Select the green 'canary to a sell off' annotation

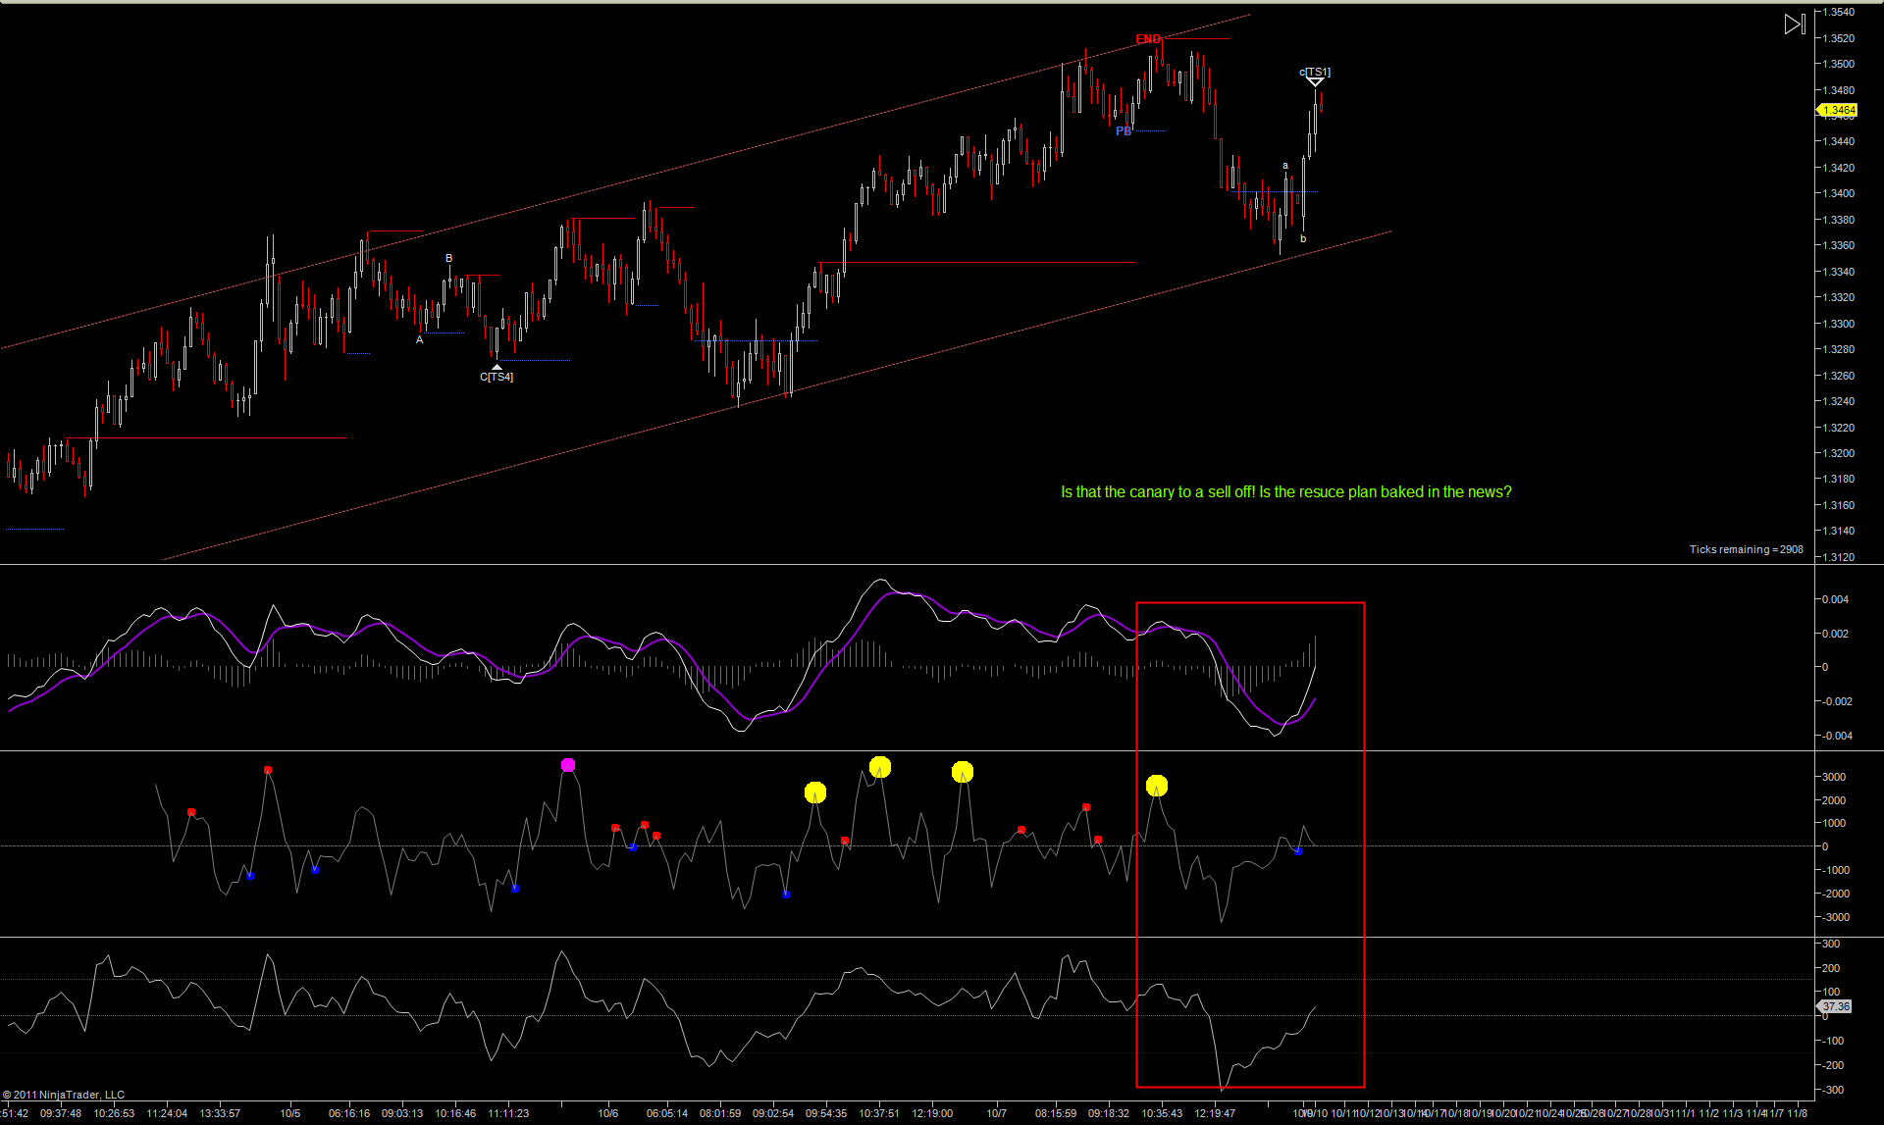[1286, 492]
